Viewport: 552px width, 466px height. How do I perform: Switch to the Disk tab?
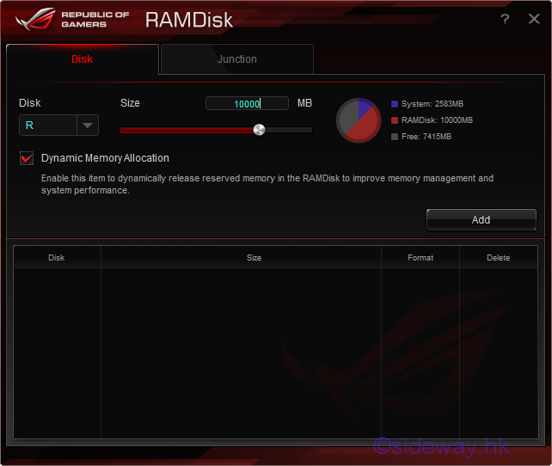pyautogui.click(x=83, y=59)
